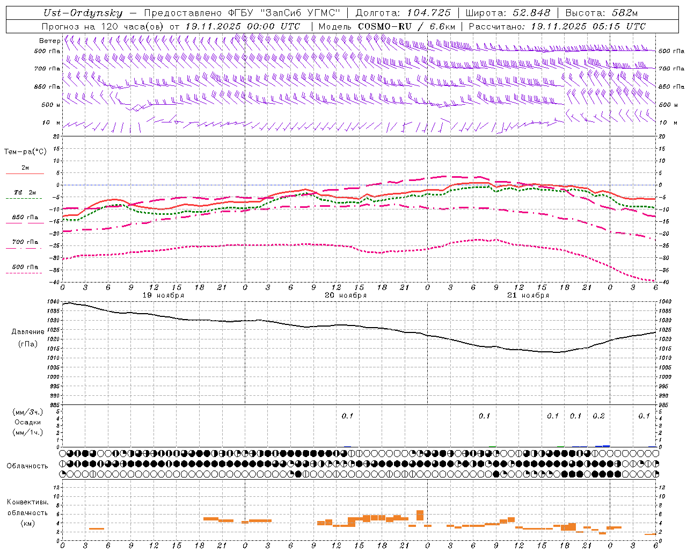Click the dotted pink line sample under the 500 гПа temperature legend

click(x=24, y=273)
